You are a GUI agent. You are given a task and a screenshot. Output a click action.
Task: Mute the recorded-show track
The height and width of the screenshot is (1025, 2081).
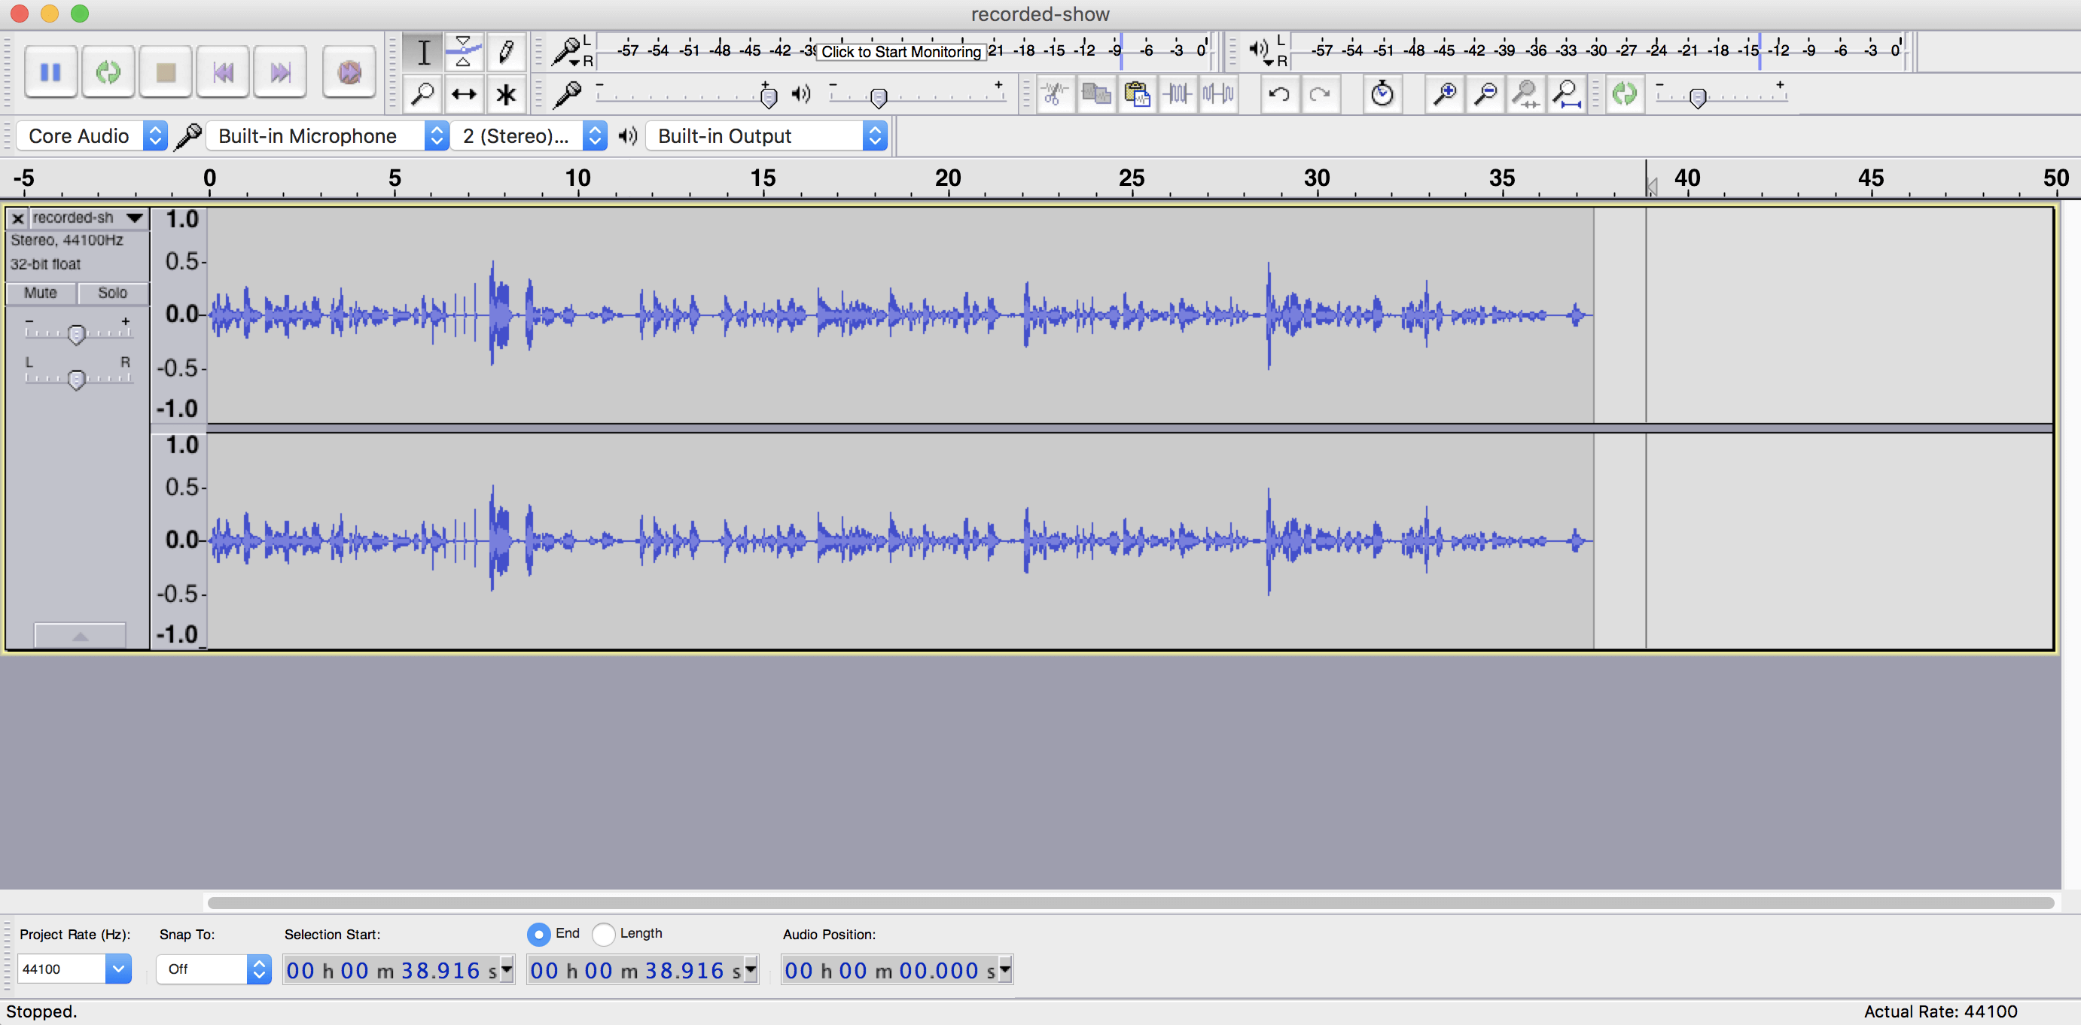(41, 293)
